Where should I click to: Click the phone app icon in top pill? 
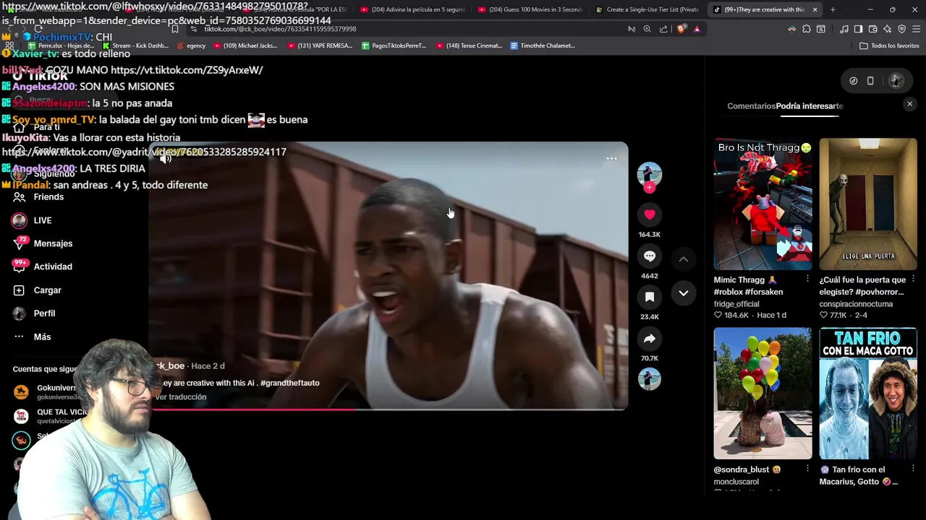[870, 81]
